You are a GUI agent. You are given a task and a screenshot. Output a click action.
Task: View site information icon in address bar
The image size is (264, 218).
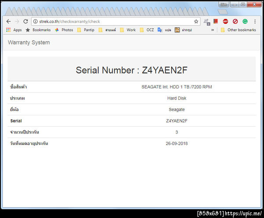tap(35, 22)
